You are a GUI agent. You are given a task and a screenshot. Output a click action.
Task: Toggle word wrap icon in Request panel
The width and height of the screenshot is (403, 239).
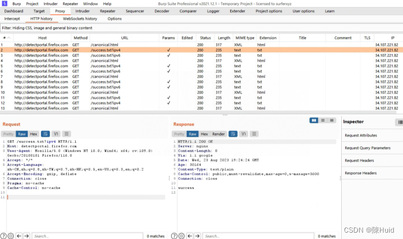tap(45, 134)
